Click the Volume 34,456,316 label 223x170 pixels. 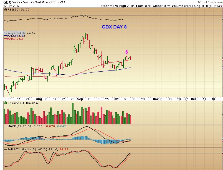pyautogui.click(x=23, y=103)
